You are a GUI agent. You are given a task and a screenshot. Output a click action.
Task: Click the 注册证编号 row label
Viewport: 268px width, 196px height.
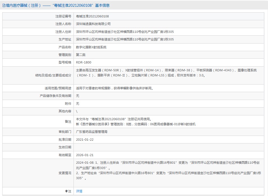63,16
